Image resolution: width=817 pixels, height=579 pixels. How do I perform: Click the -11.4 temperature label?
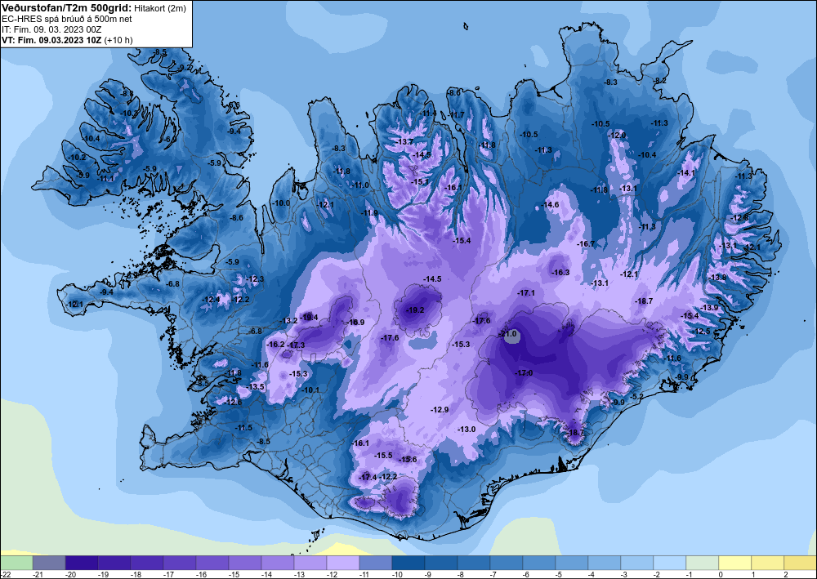(x=429, y=114)
